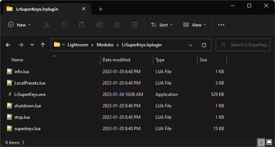Refresh the current folder view

click(x=204, y=45)
